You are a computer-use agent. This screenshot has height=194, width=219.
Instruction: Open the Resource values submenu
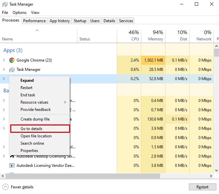coord(43,102)
